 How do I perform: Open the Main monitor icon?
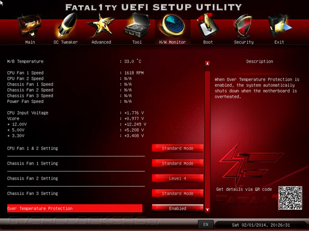pos(29,26)
